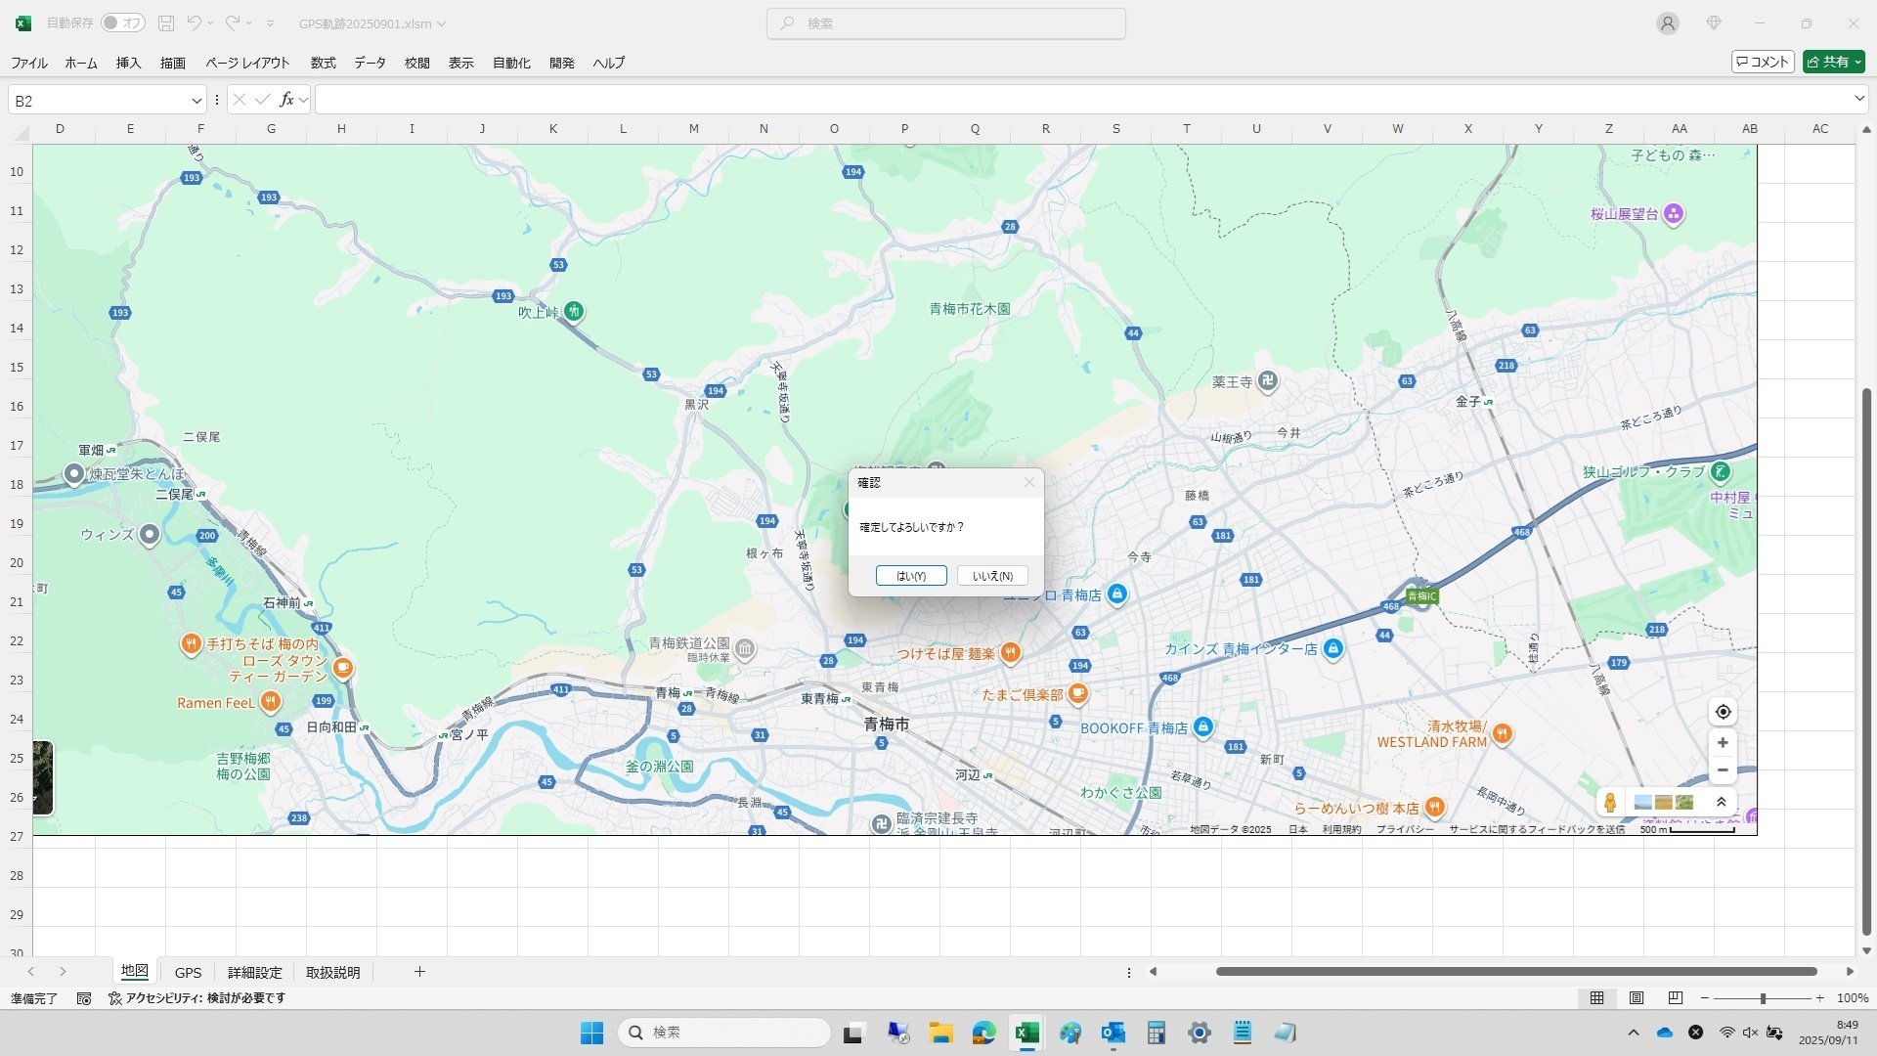Collapse the map layer selector with the chevron
Image resolution: width=1877 pixels, height=1056 pixels.
pos(1722,801)
